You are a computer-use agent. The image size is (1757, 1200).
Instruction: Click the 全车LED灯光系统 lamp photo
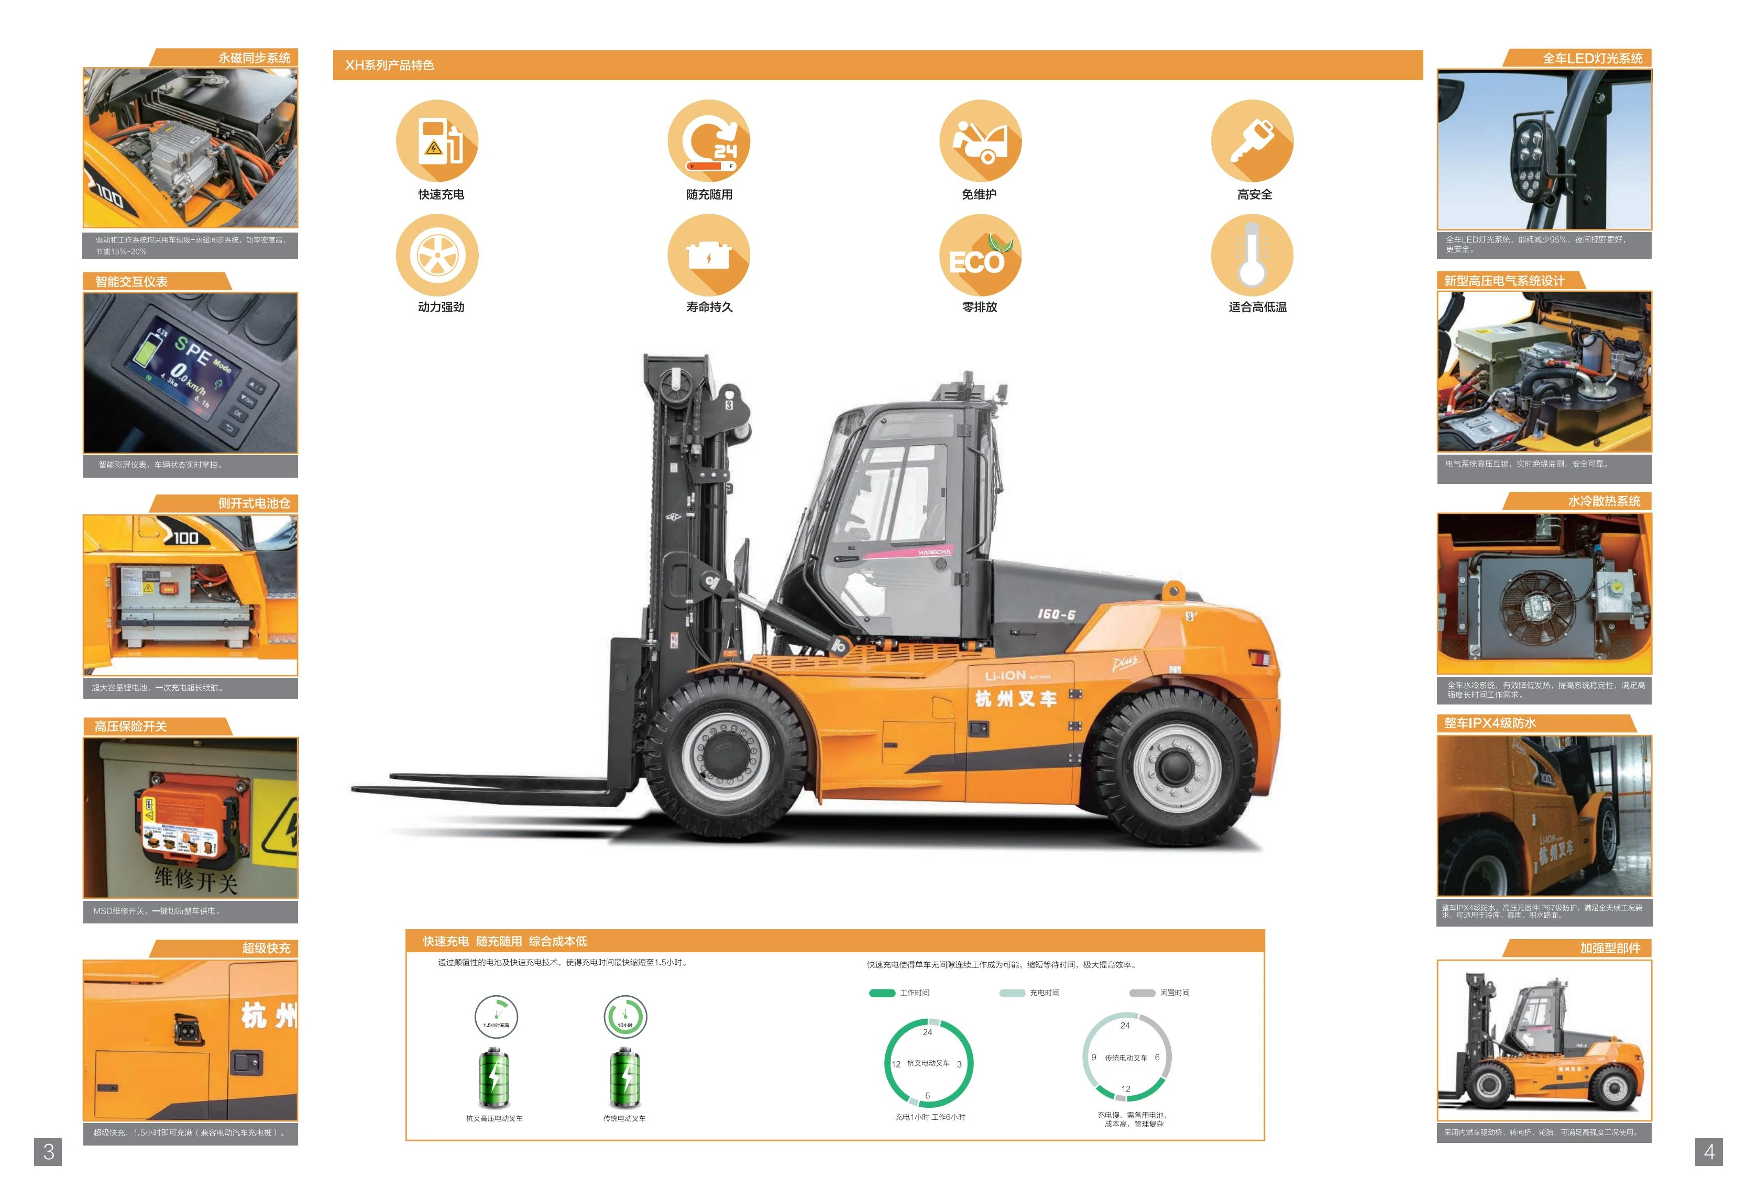[x=1544, y=149]
